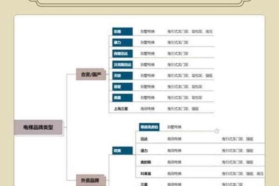The image size is (279, 186).
Task: Select the 蒂森克虏伯 brand node
Action: 149,127
